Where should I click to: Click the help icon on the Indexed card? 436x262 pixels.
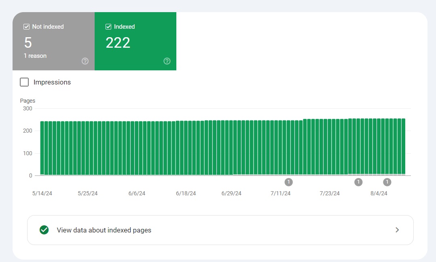[167, 61]
